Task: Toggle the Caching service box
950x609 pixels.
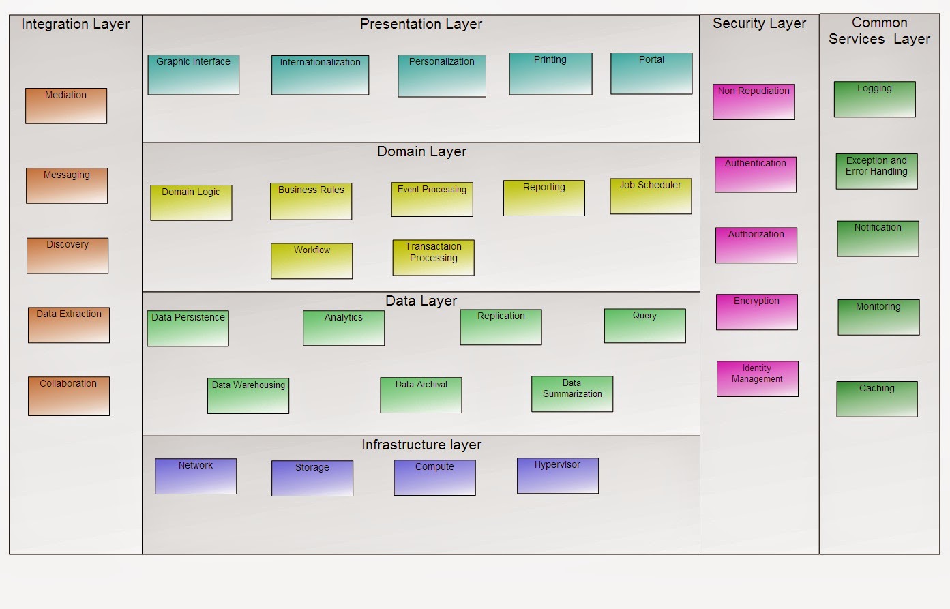Action: click(876, 398)
